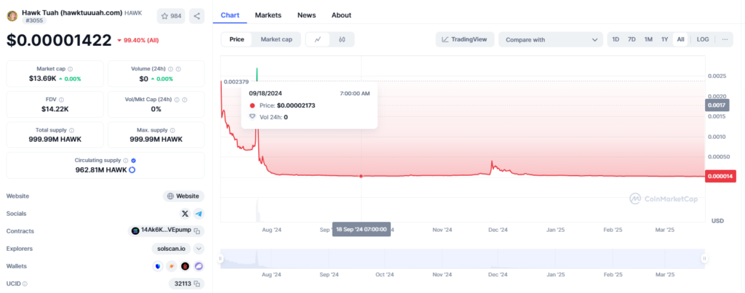Viewport: 745px width, 293px height.
Task: Select the purple Phantom-style wallet icon
Action: [199, 266]
